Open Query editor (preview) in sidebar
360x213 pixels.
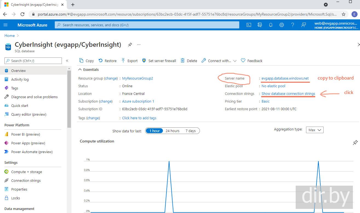(x=28, y=114)
